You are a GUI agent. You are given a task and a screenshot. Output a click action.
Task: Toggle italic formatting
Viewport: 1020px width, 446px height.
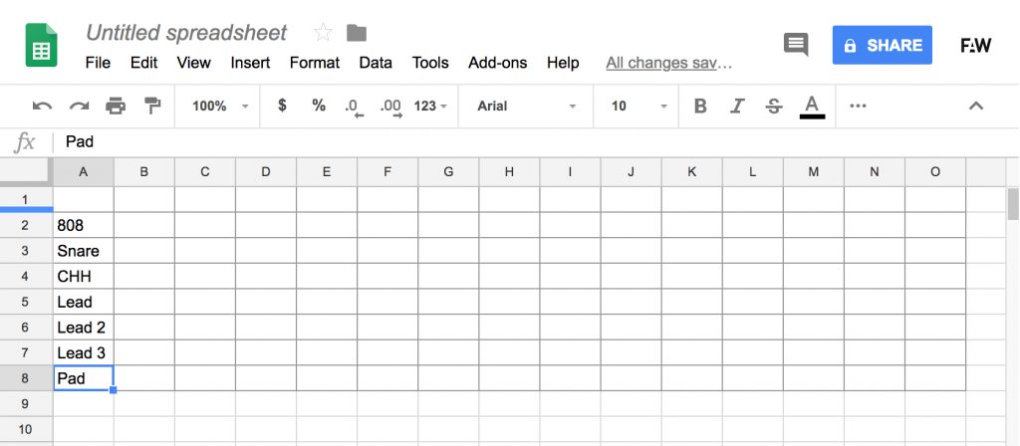pos(736,106)
